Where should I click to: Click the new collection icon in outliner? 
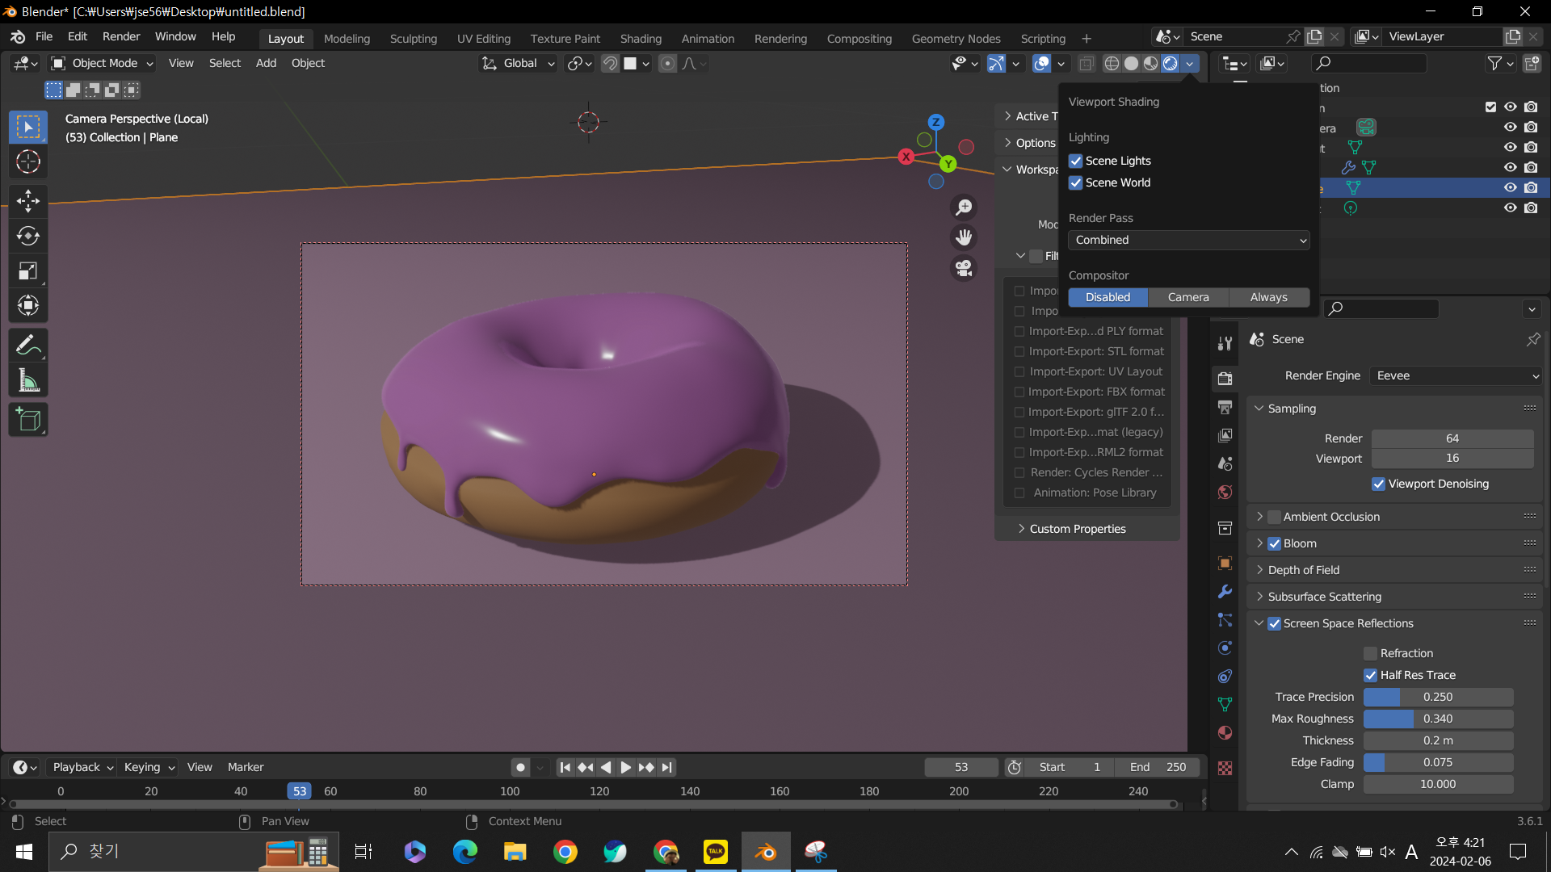(x=1531, y=63)
